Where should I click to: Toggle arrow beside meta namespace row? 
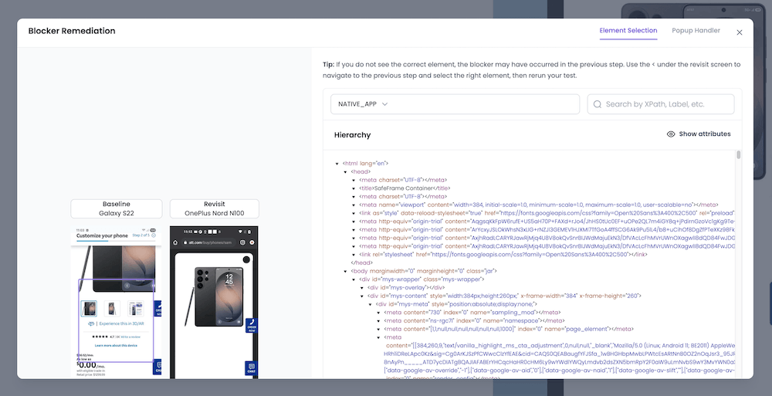click(x=378, y=321)
